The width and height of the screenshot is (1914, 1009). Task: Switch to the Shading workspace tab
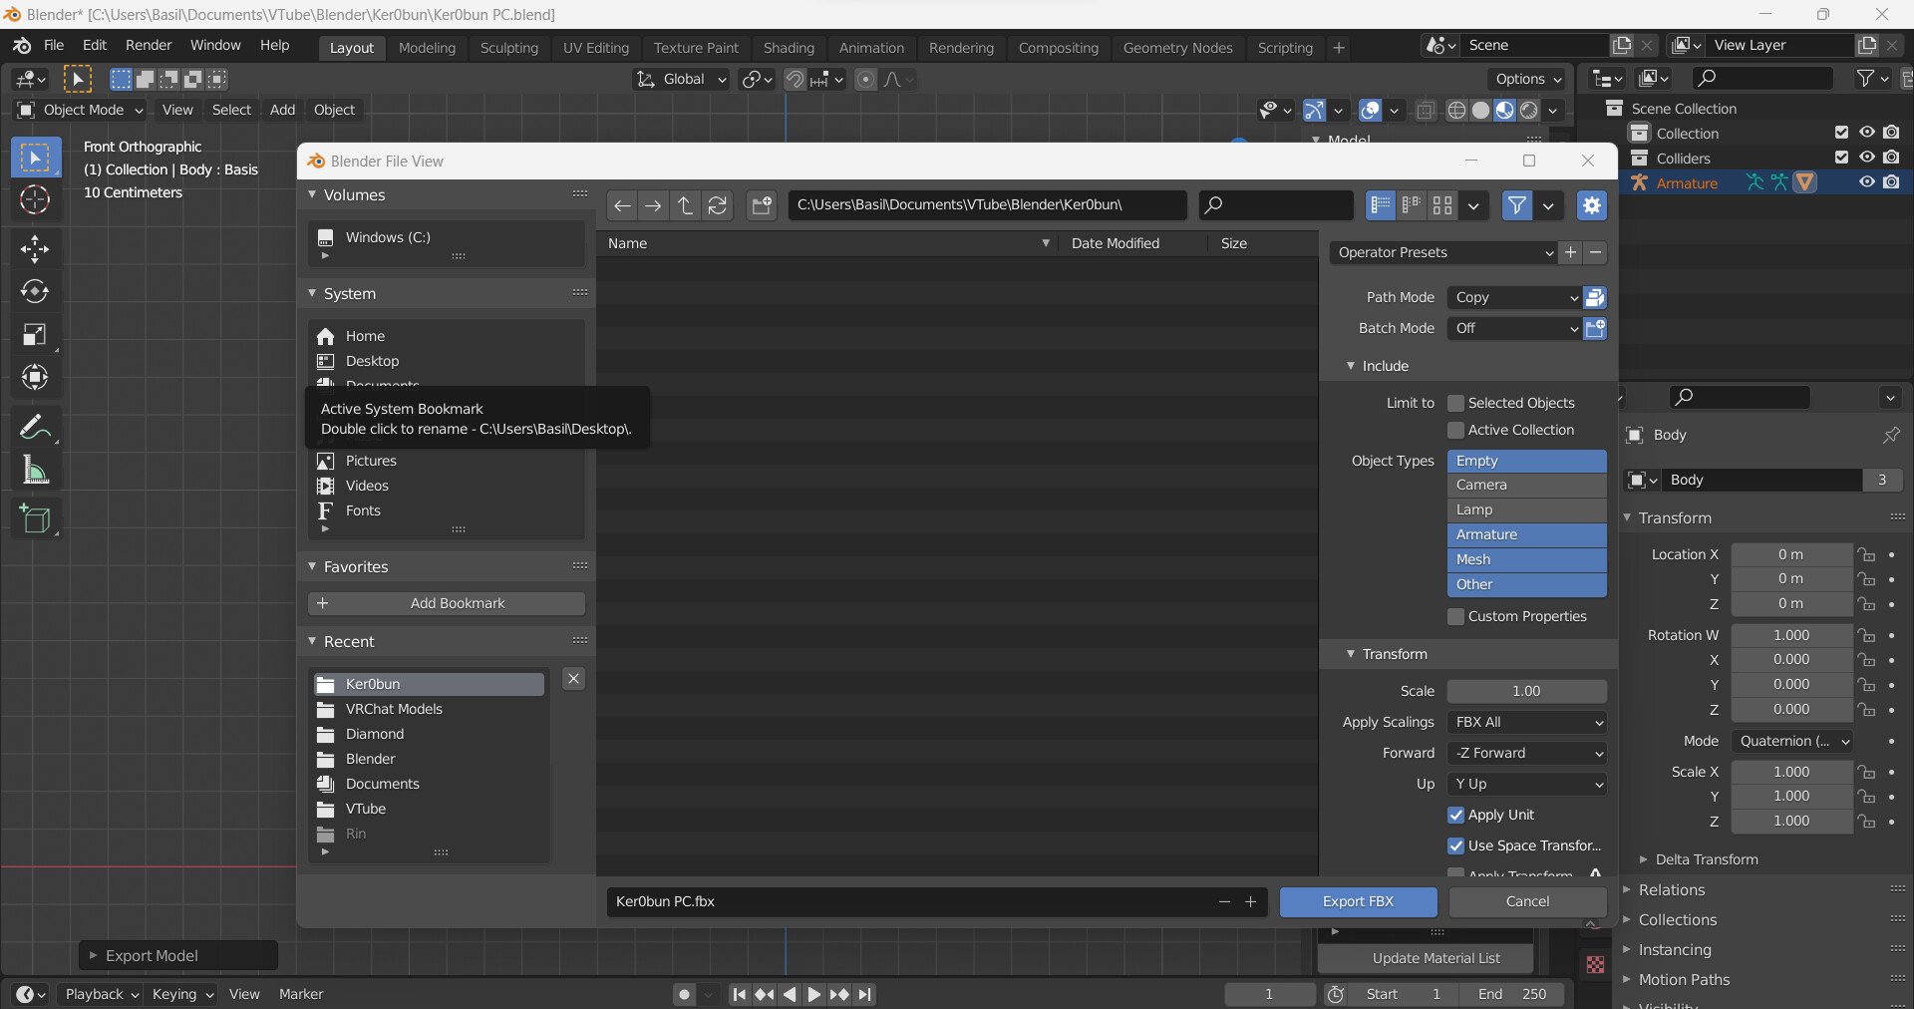tap(789, 47)
